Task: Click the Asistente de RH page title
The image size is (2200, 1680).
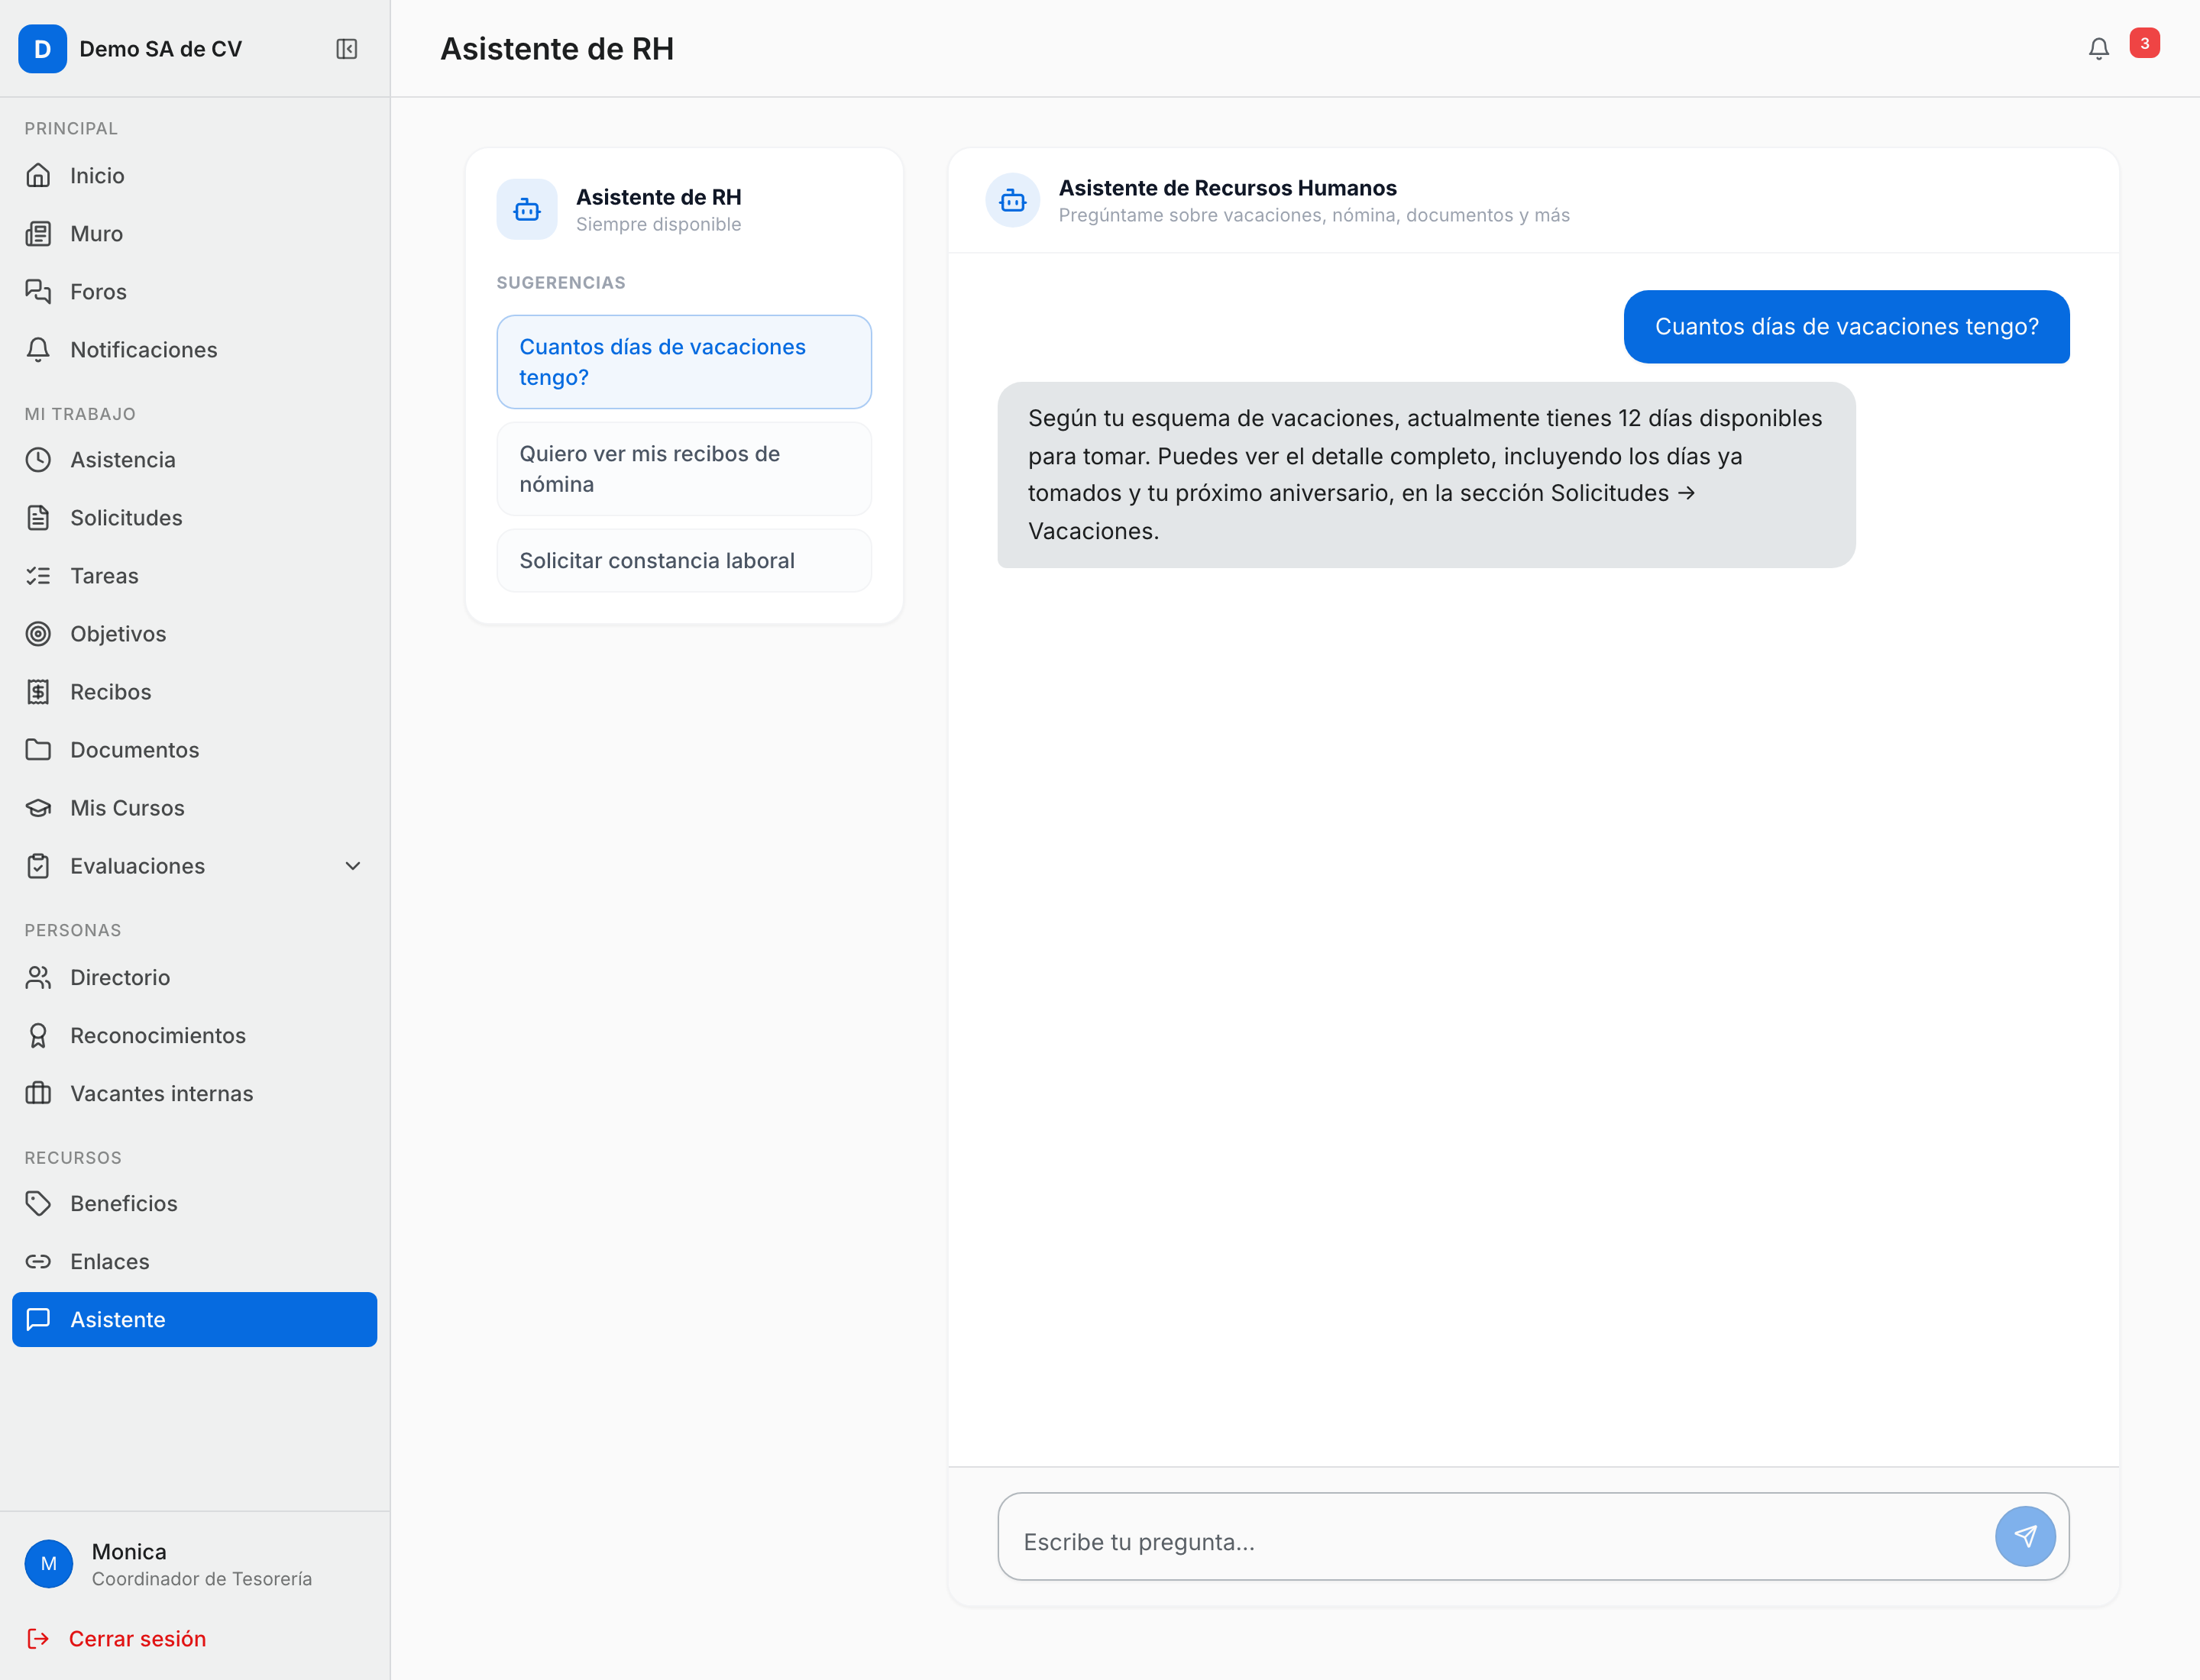Action: coord(557,49)
